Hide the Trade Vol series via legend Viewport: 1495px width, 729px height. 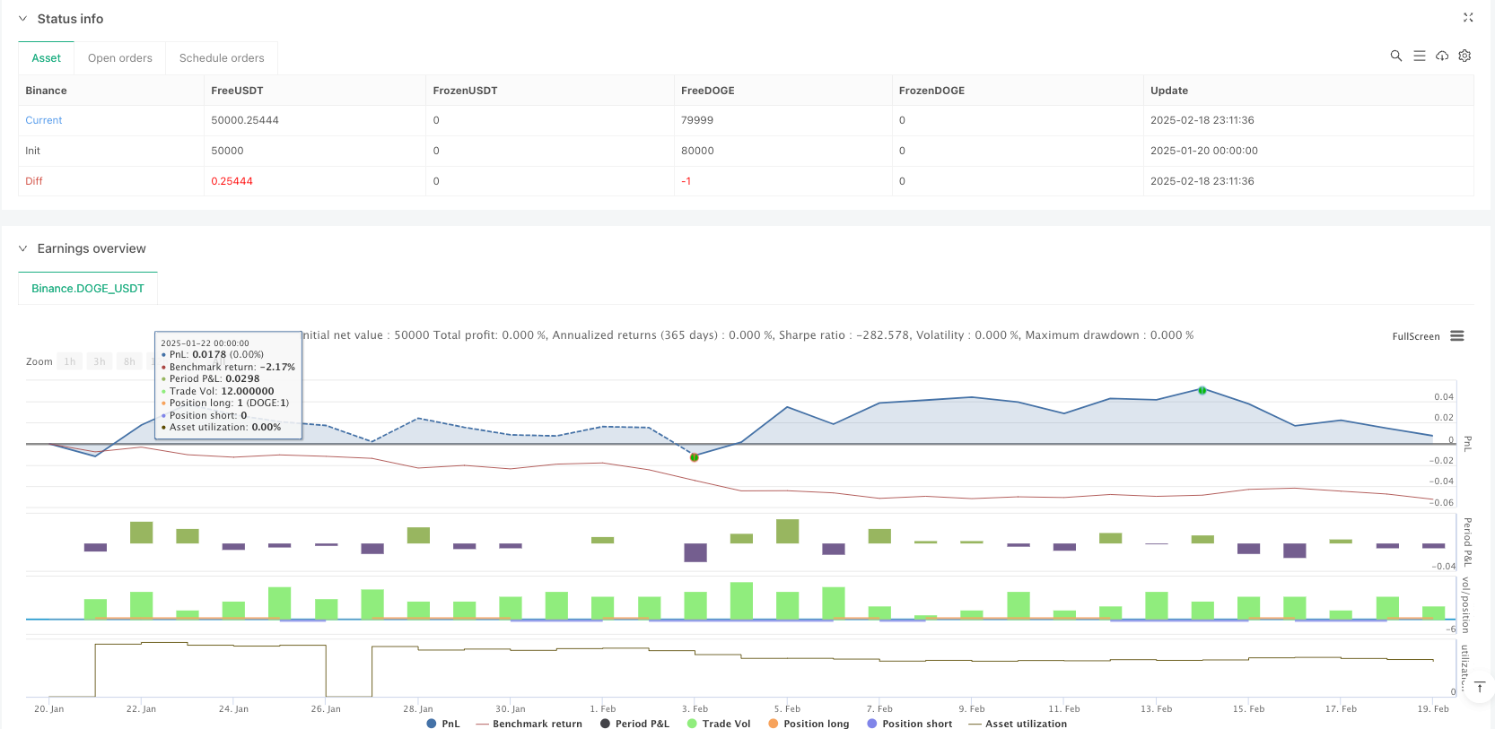point(718,724)
